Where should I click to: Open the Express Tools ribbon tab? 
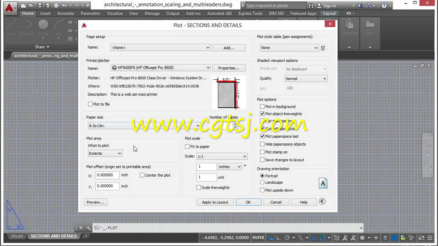tap(250, 13)
